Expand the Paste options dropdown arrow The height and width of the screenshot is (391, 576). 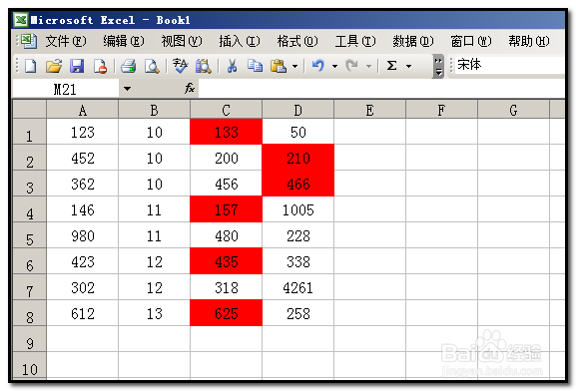pos(294,67)
